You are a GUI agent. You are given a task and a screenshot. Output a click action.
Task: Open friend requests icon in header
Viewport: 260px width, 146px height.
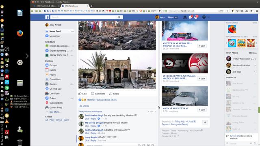point(185,17)
